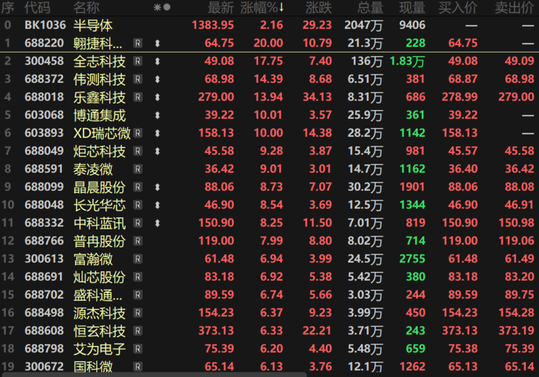
Task: Open stock 晶晨股份
Action: pyautogui.click(x=99, y=187)
